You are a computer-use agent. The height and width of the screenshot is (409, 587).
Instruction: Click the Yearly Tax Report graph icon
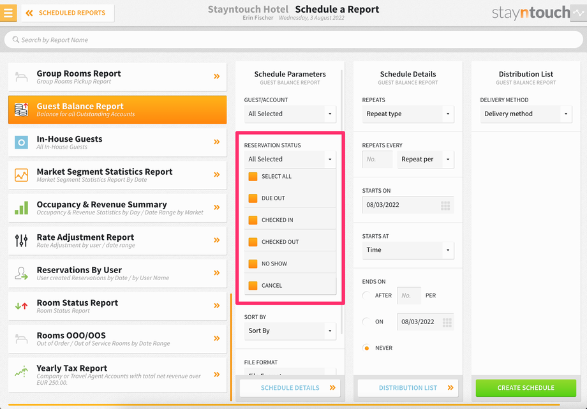click(21, 371)
